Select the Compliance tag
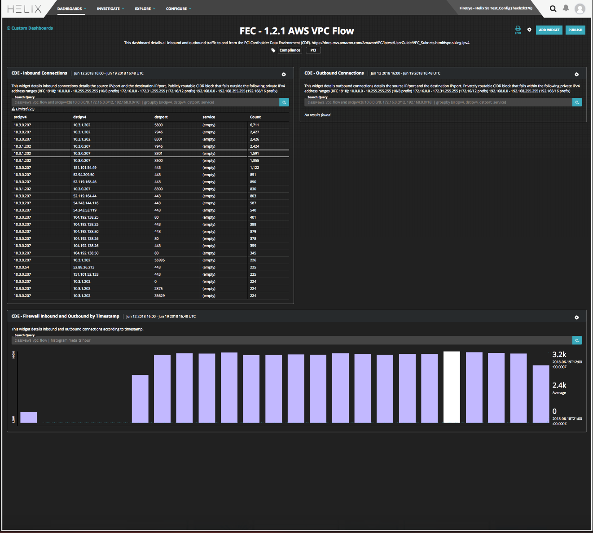Image resolution: width=593 pixels, height=533 pixels. 290,50
